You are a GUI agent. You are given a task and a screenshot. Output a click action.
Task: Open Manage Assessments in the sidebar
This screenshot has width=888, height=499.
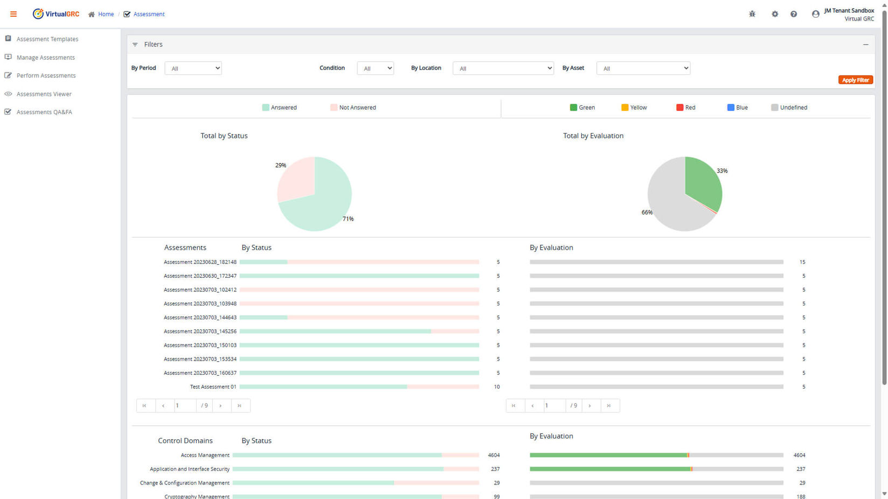[46, 57]
